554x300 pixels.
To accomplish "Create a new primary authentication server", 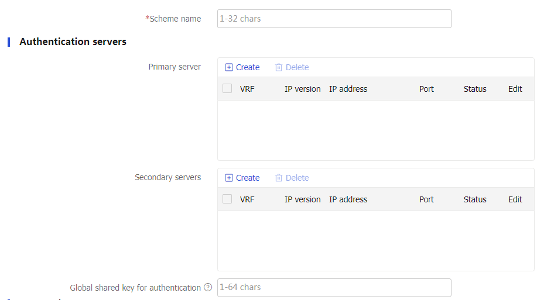I will [242, 67].
